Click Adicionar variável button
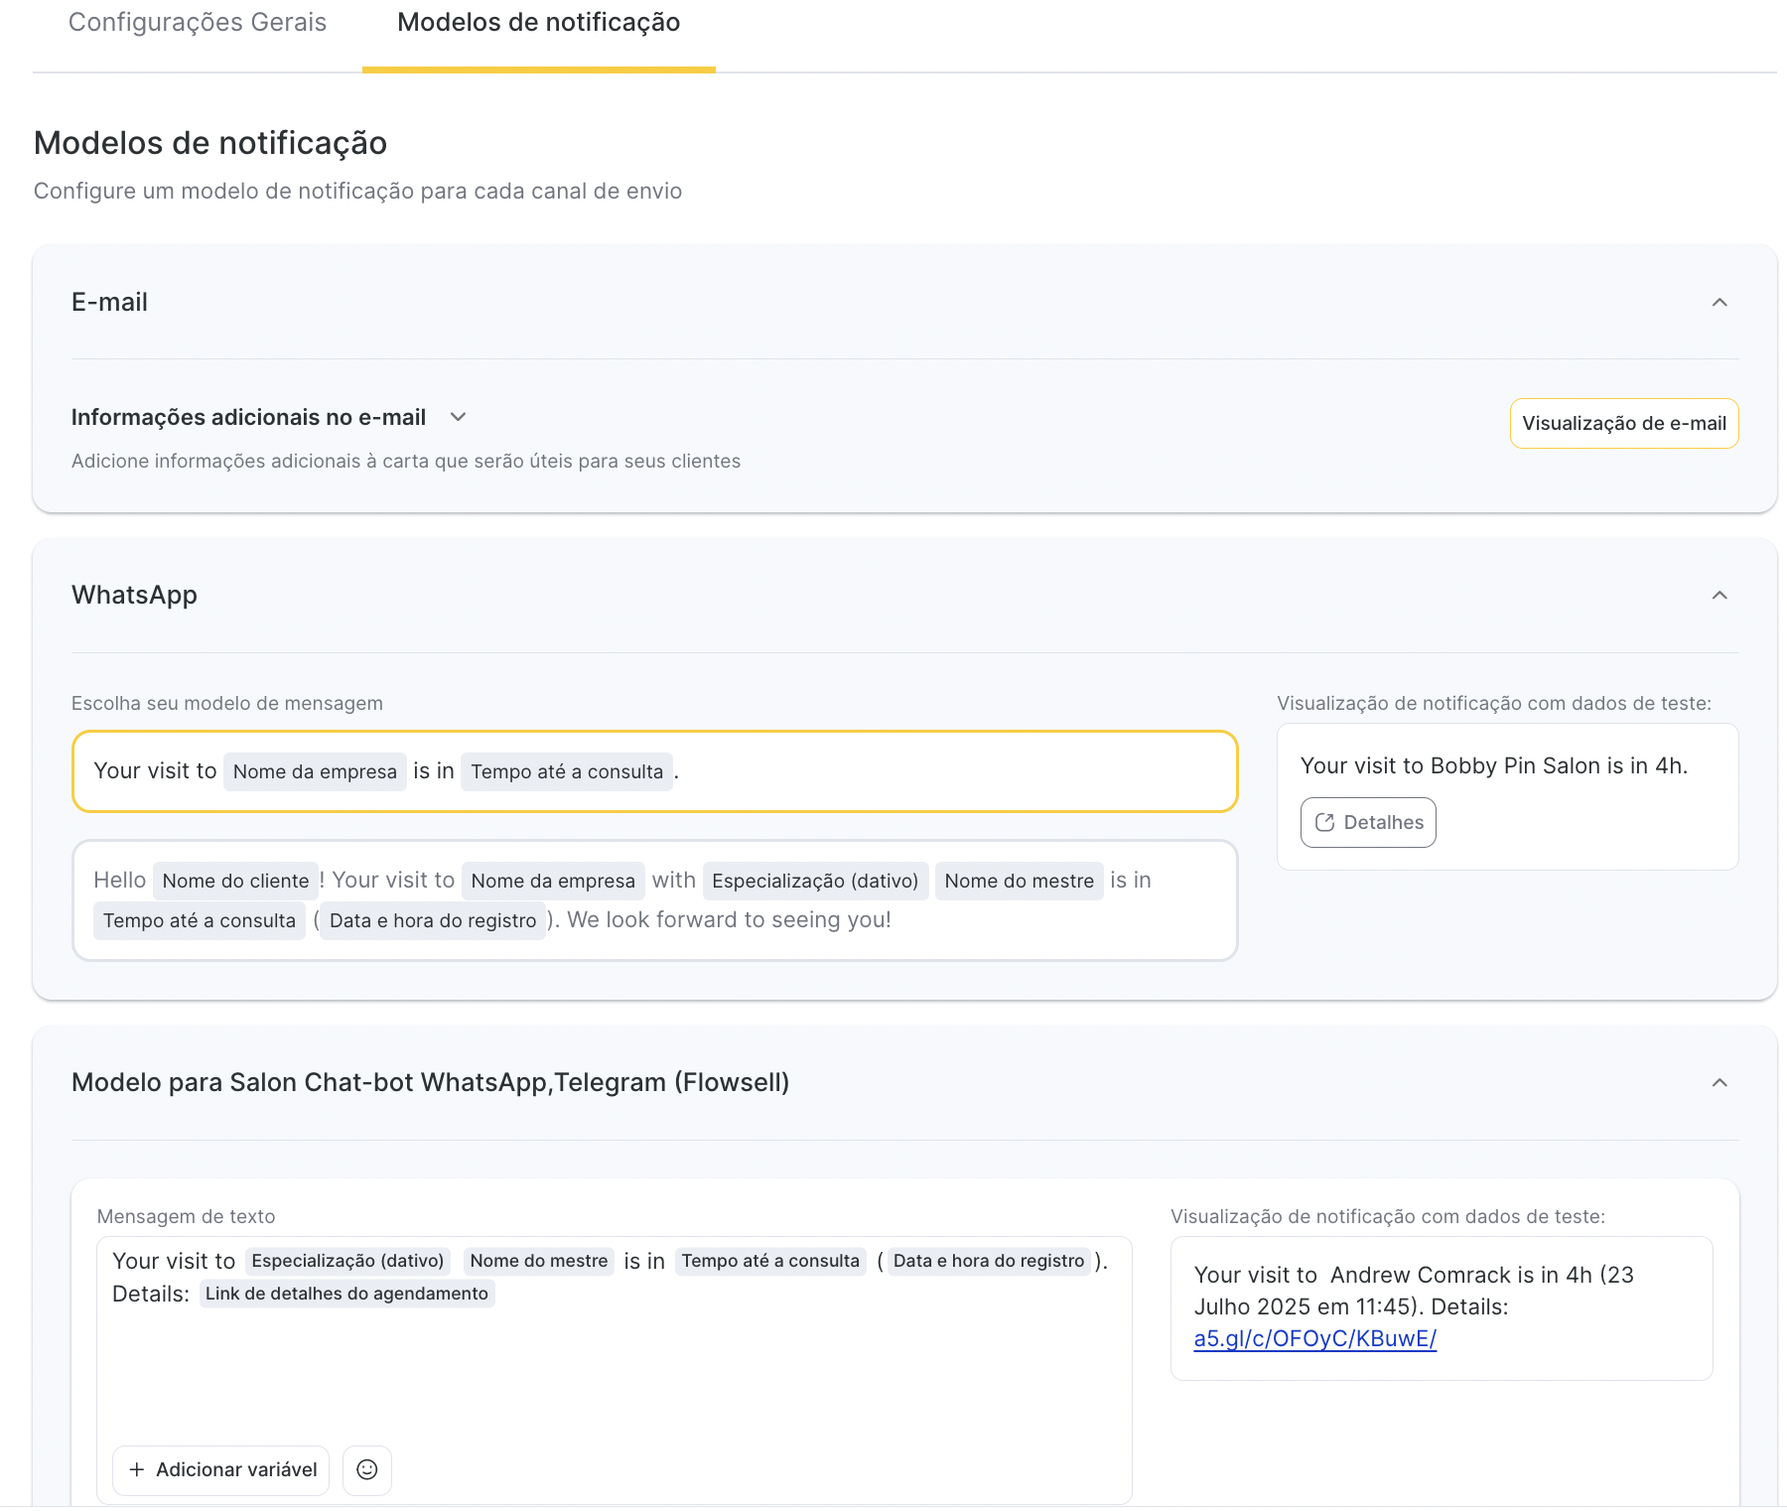 click(220, 1469)
